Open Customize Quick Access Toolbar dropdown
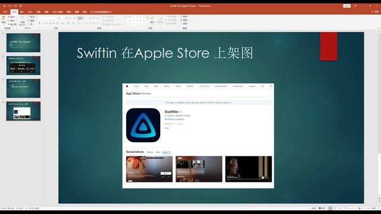Viewport: 381px width, 214px height. [x=25, y=6]
